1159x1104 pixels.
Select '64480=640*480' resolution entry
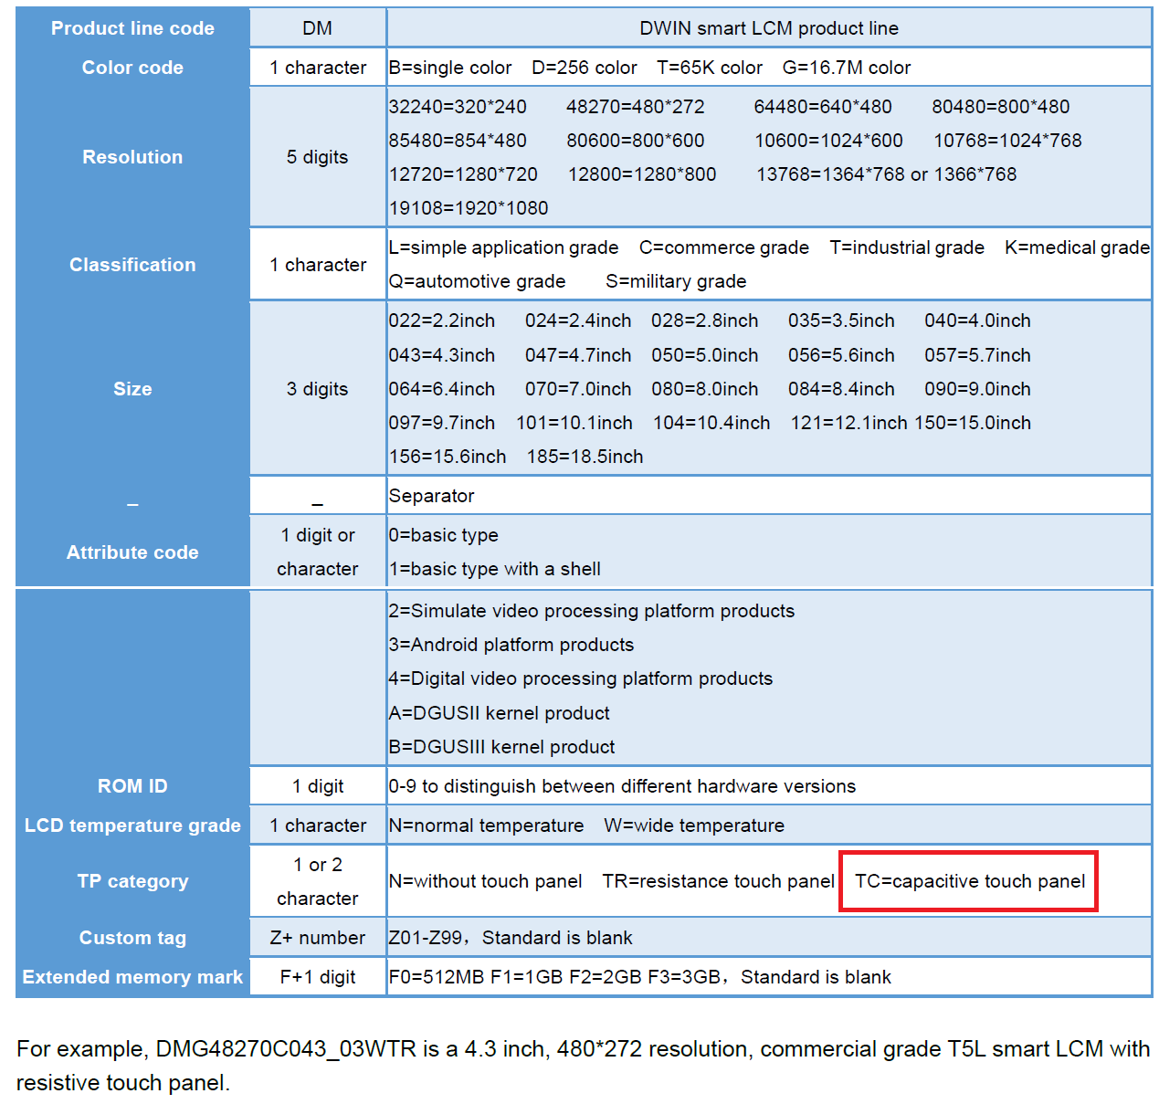click(x=823, y=107)
